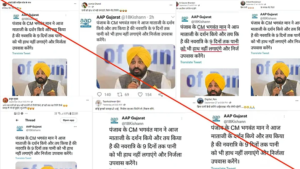Image resolution: width=300 pixels, height=169 pixels.
Task: Open Digital_Pen's profile avatar
Action: coord(200,101)
